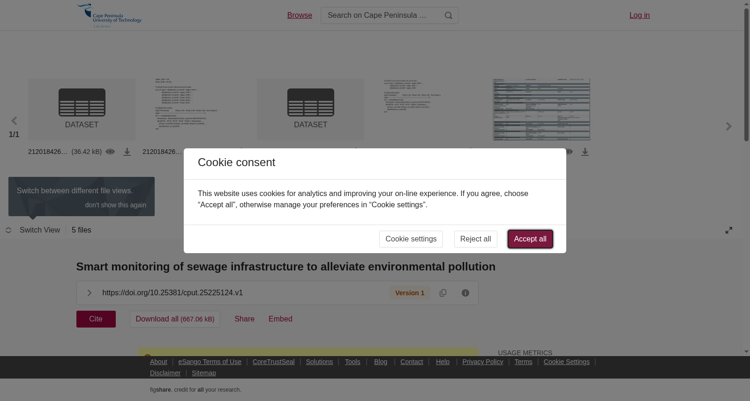Open the spreadsheet table file thumbnail
Viewport: 750px width, 401px height.
[x=541, y=109]
